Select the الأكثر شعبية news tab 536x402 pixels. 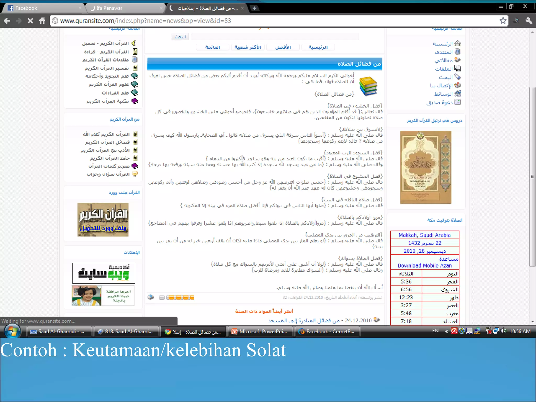coord(248,47)
